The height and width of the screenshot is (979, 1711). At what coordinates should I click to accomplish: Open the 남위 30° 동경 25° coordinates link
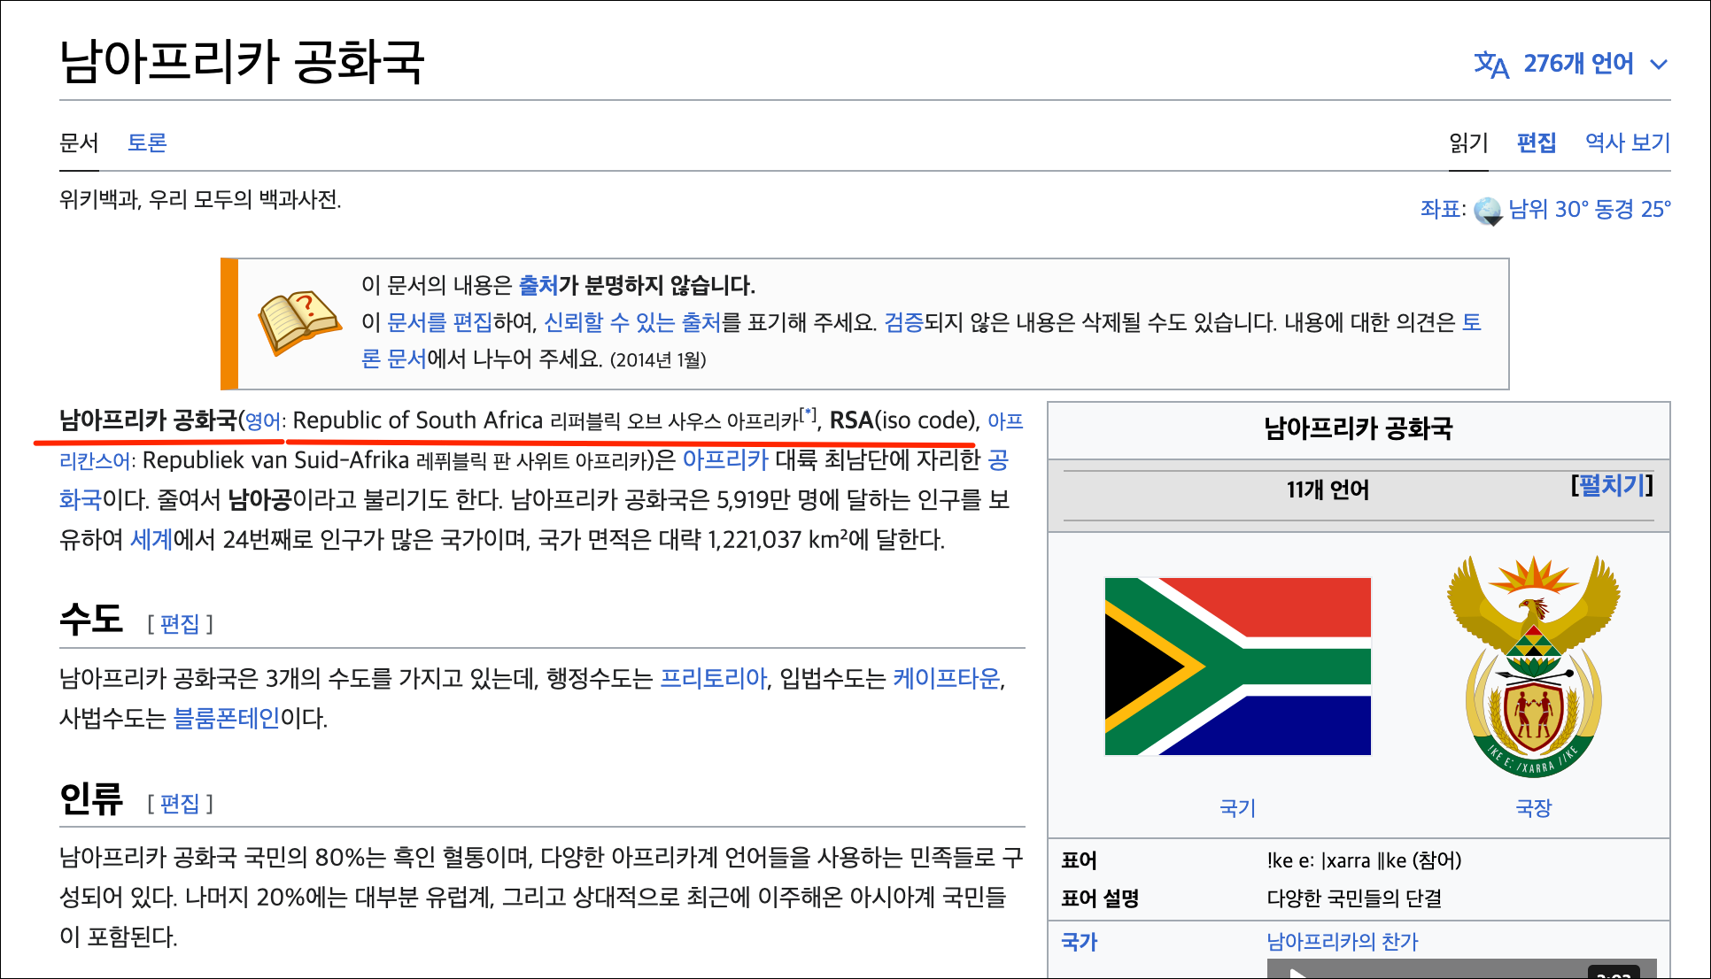click(x=1590, y=209)
